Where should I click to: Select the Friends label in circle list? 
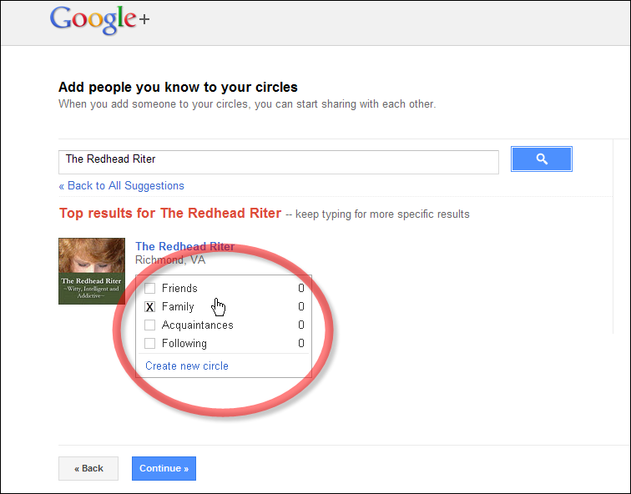point(179,289)
